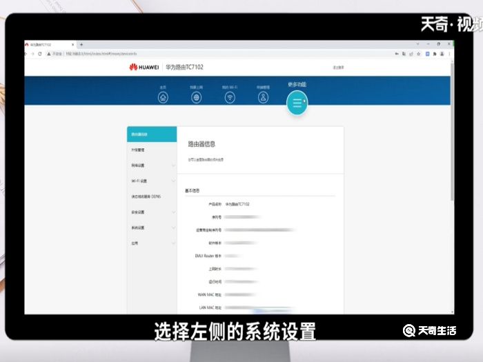Screen dimensions: 483x362
Task: Select 安全设置 in the sidebar
Action: 152,212
